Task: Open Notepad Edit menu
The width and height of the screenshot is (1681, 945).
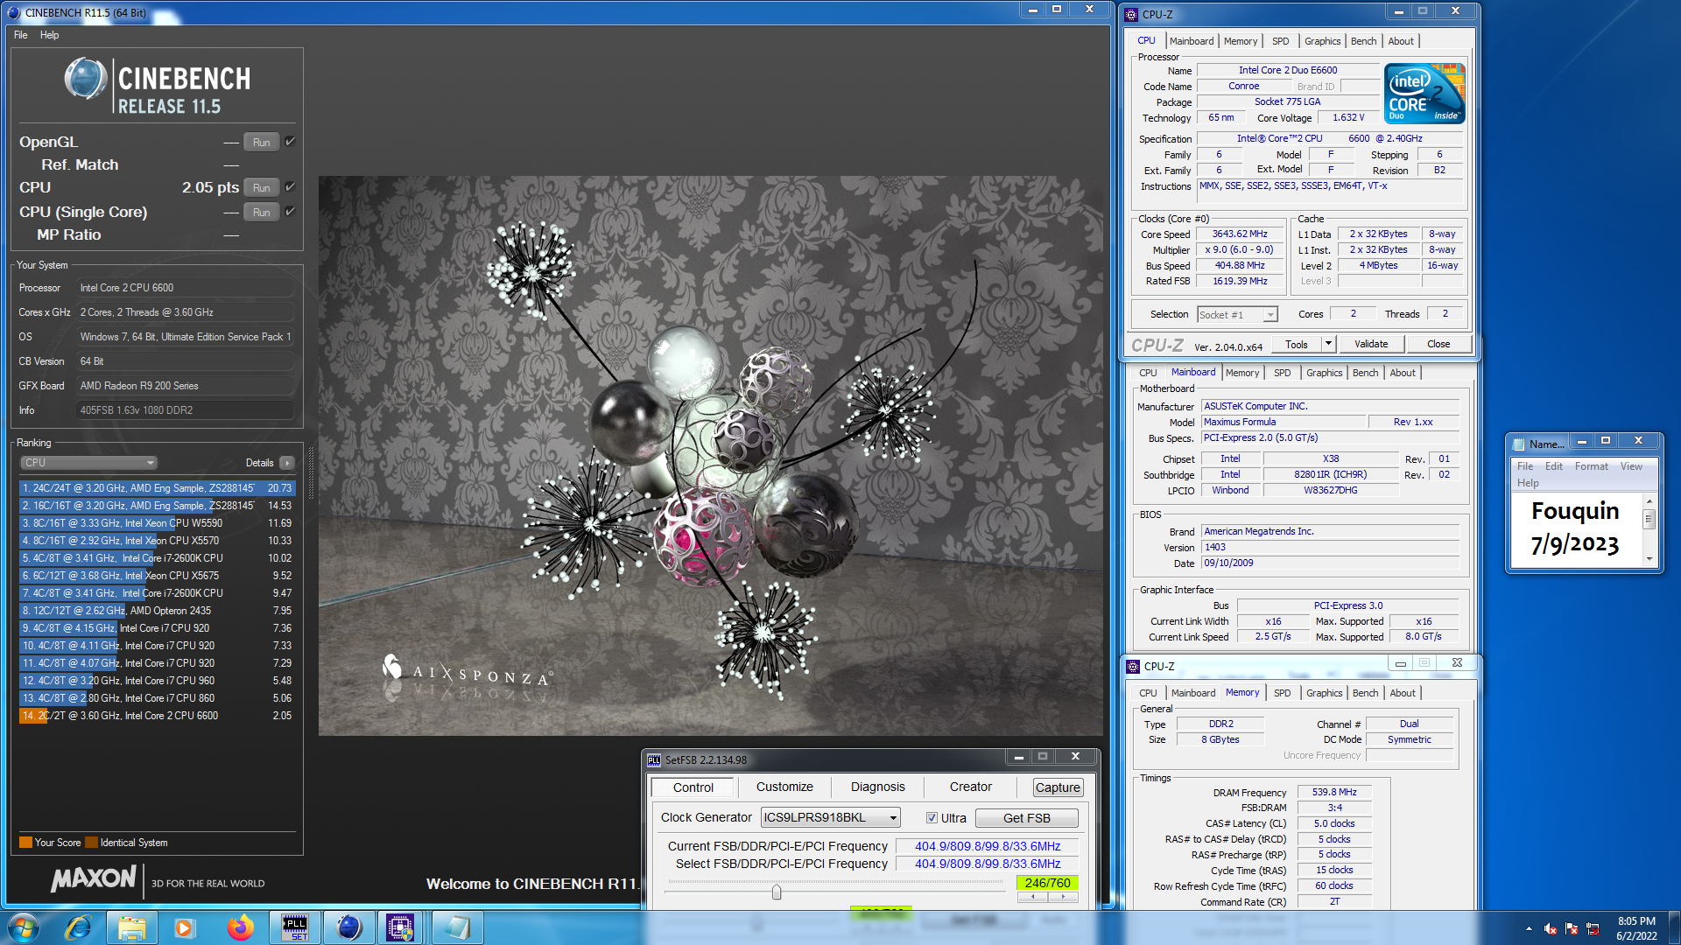Action: [x=1553, y=466]
